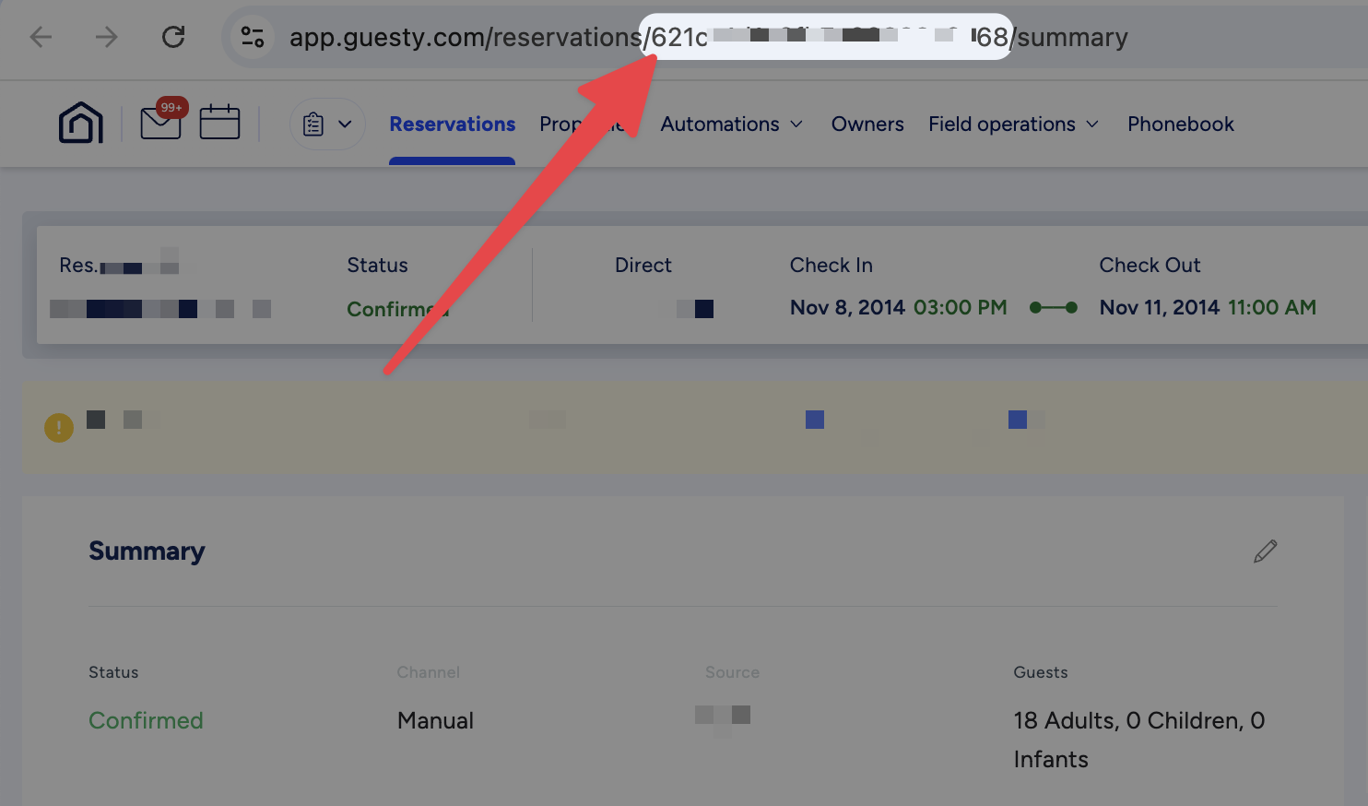Click the Check In date Nov 8, 2014
Screen dimensions: 1368x806
pyautogui.click(x=846, y=308)
